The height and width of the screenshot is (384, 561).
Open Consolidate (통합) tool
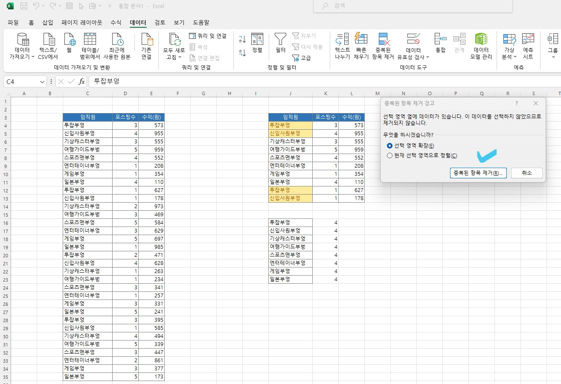click(440, 43)
